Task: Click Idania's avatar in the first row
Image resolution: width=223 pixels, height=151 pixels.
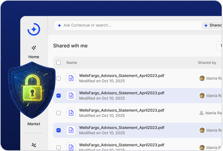Action: [x=202, y=78]
